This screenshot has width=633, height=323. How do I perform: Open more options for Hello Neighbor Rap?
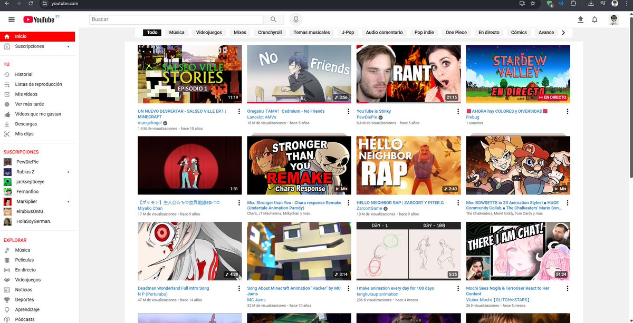click(x=458, y=203)
